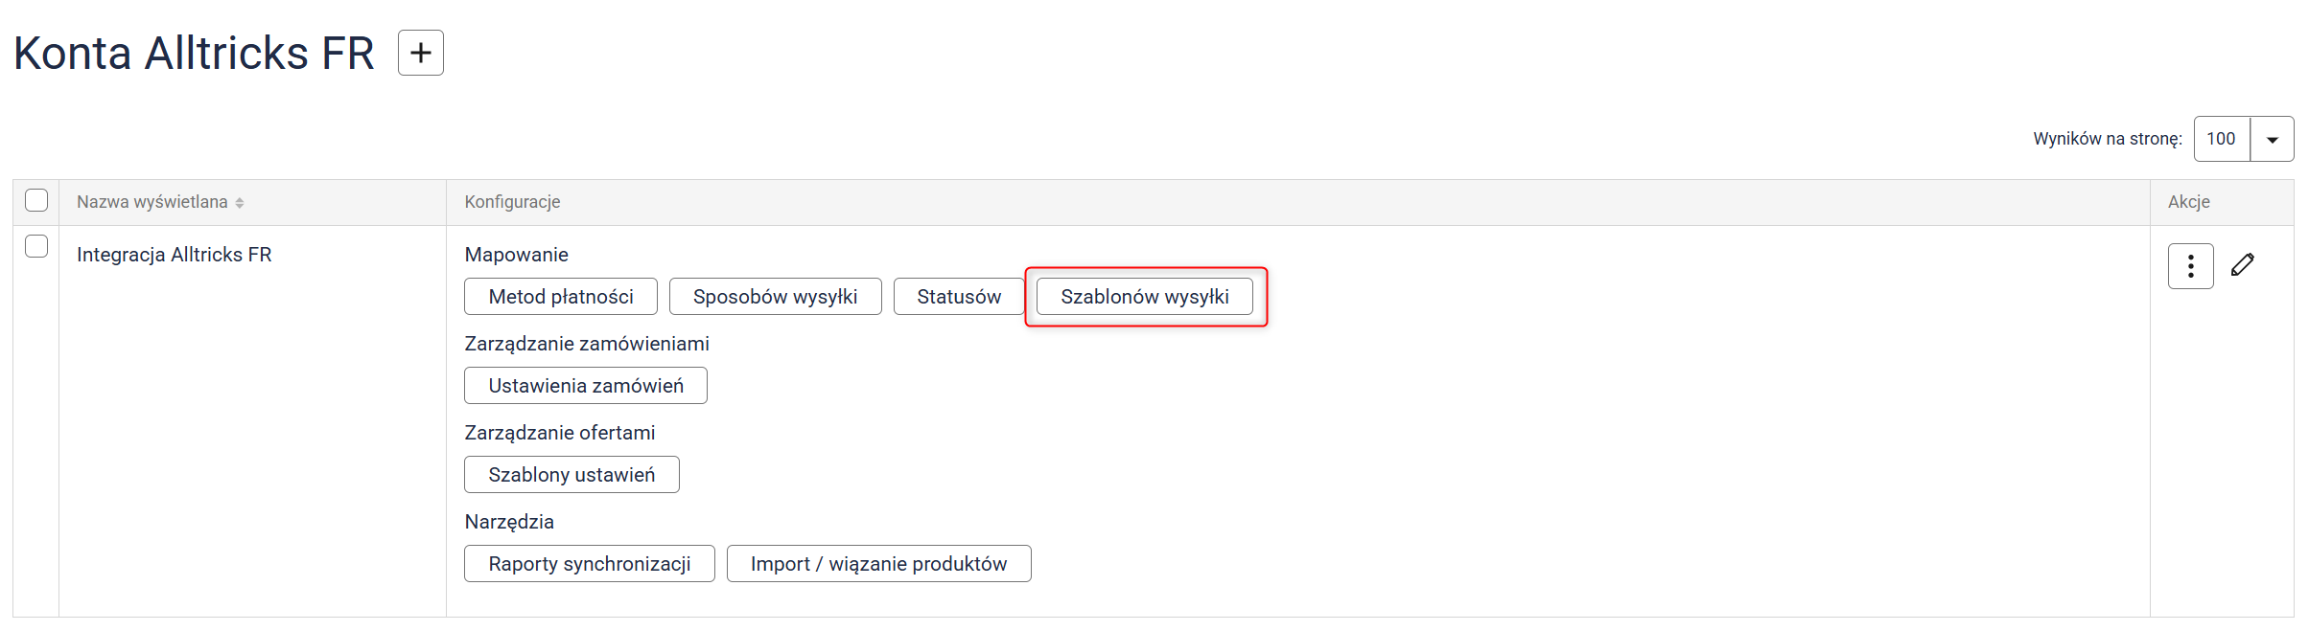Open Sposobów wysyłki mapping
Screen dimensions: 2309x631
[x=775, y=297]
